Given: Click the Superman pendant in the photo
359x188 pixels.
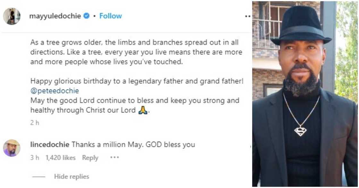Looking at the screenshot, I should tap(300, 130).
